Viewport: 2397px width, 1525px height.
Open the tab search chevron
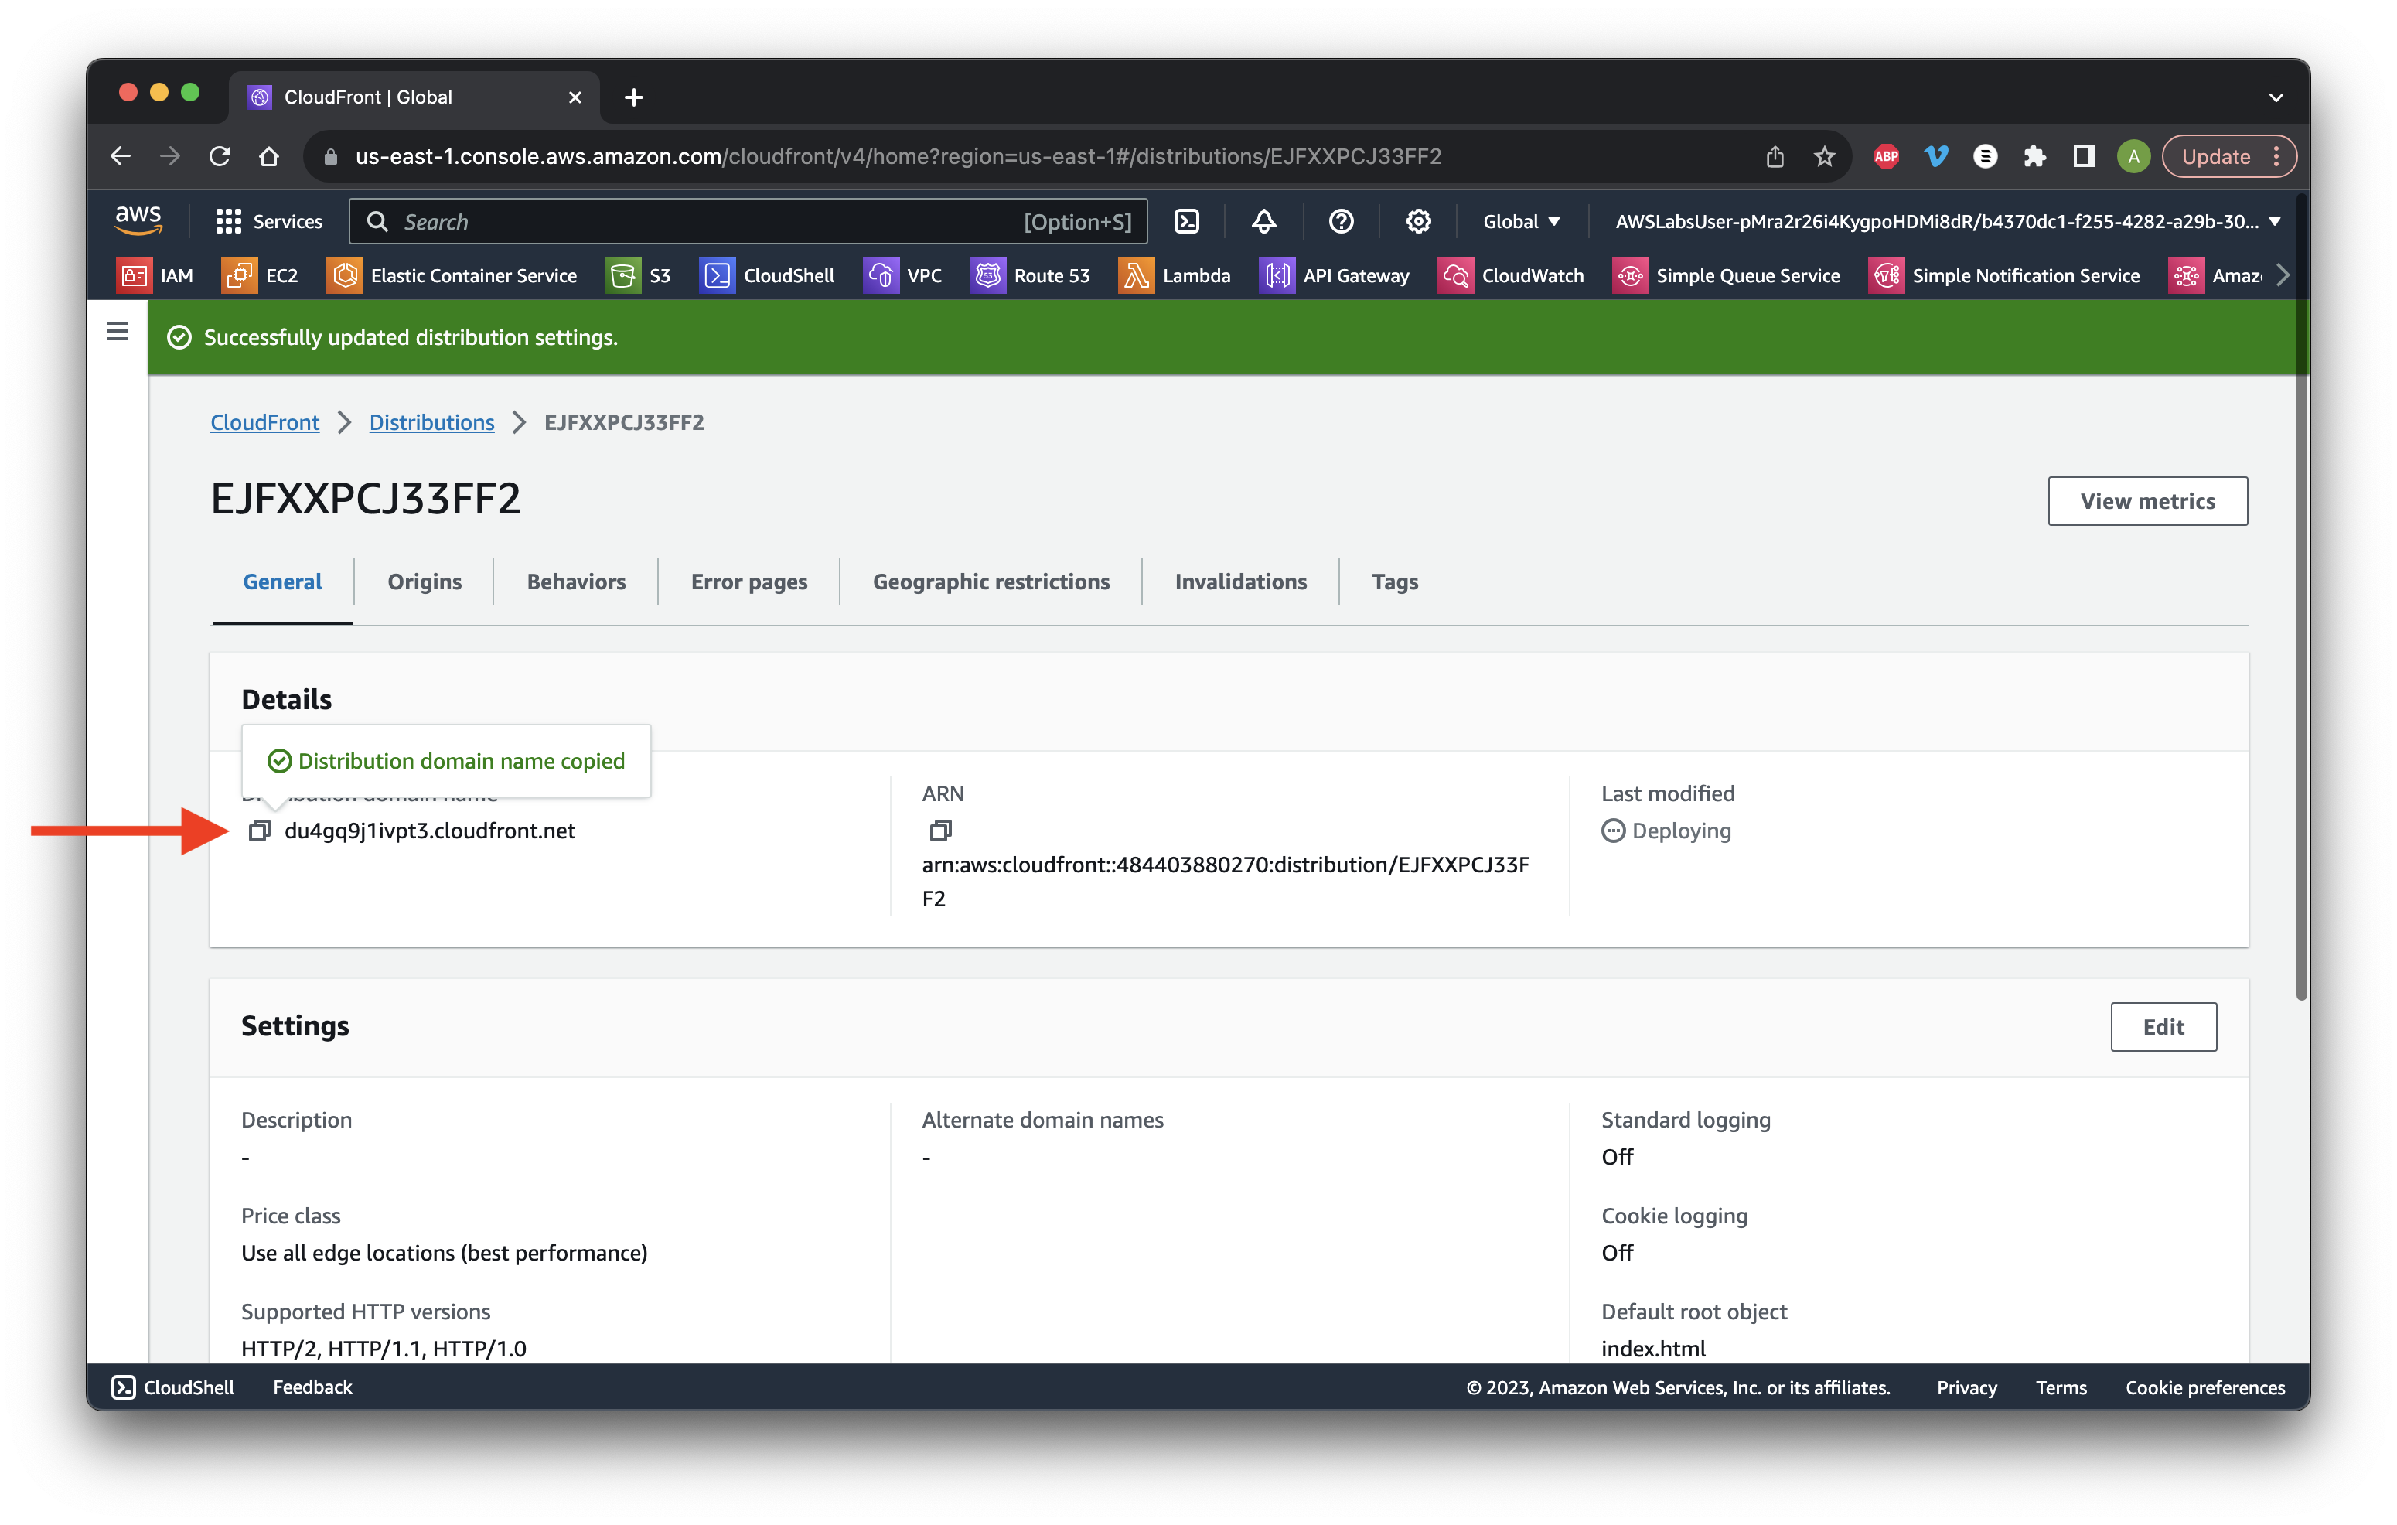2276,97
